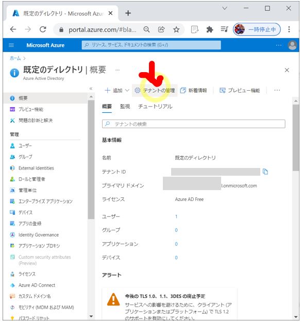
Task: Click プレビュー機能 in the command bar
Action: 240,90
